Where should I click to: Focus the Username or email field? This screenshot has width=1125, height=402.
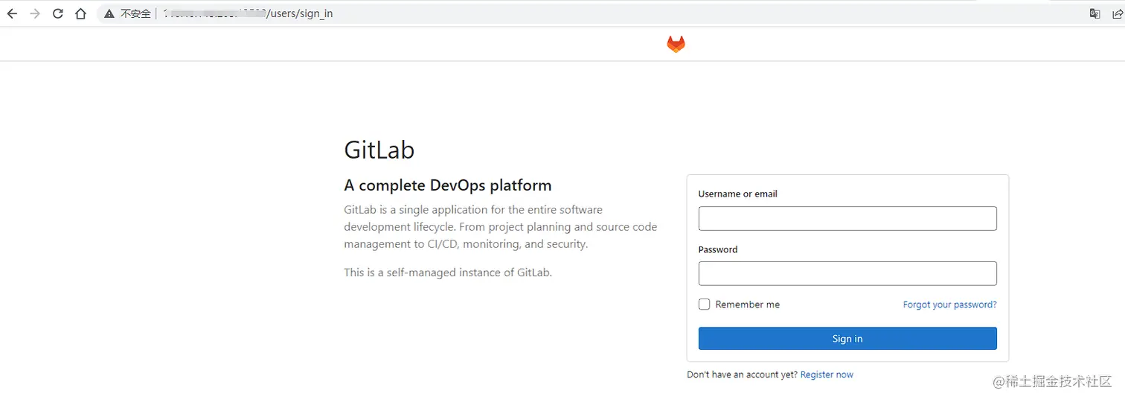point(847,218)
